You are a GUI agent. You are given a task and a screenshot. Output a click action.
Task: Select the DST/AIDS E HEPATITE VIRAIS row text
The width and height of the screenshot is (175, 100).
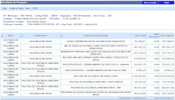[x=96, y=47]
